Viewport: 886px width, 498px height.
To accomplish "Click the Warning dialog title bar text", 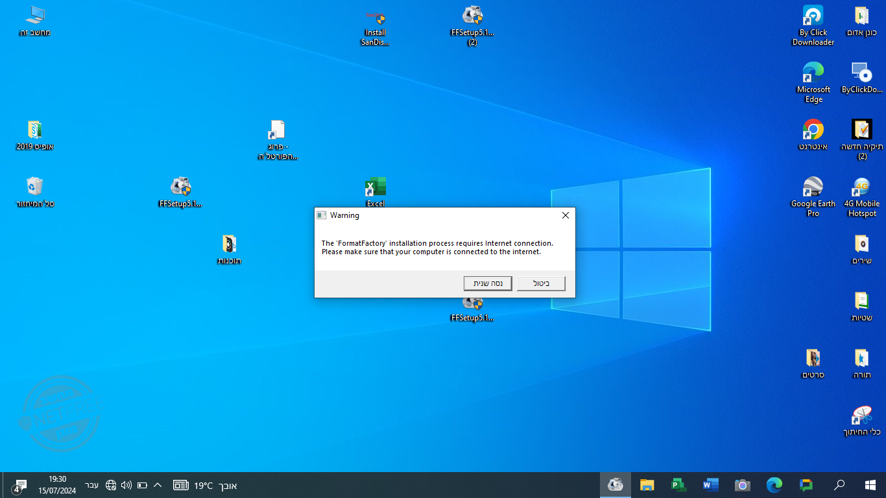I will (x=344, y=215).
